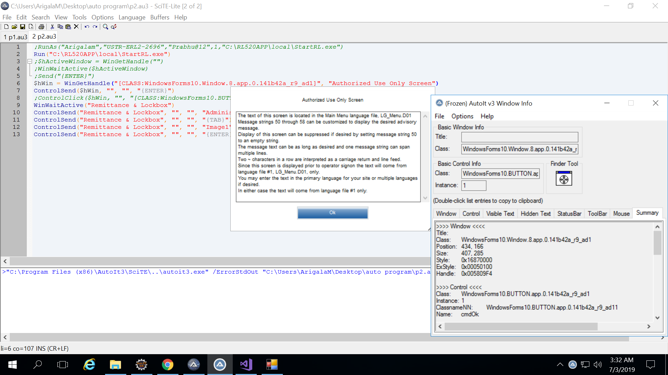
Task: Open file icon in the SciTE toolbar
Action: click(14, 27)
